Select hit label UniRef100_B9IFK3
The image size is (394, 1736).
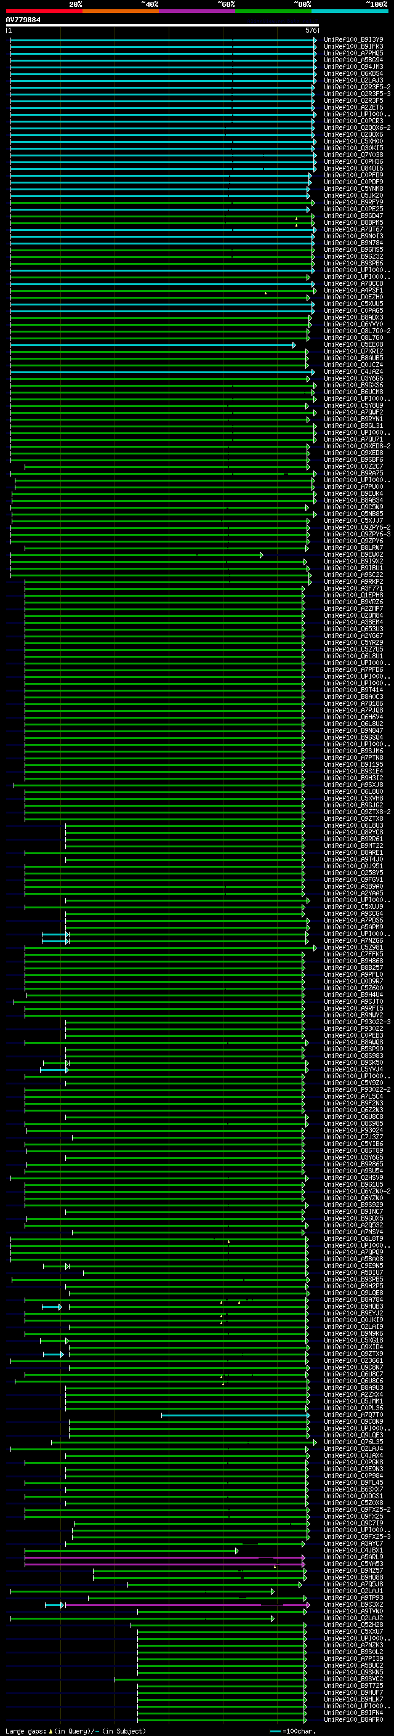coord(353,47)
